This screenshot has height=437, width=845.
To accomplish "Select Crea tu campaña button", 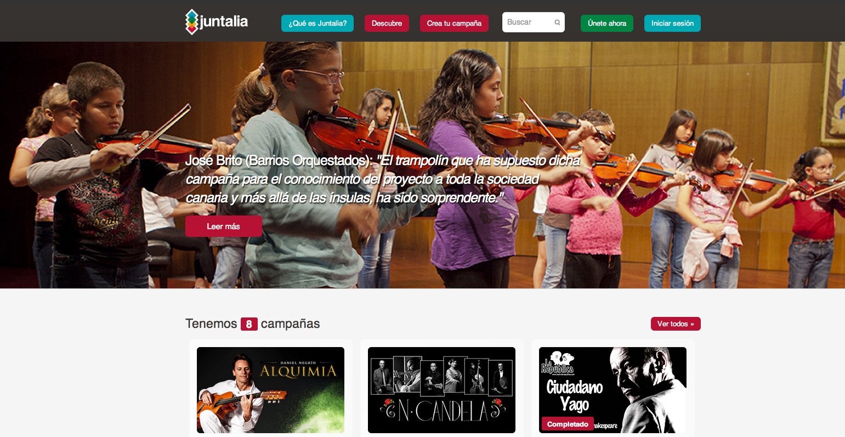I will pyautogui.click(x=454, y=23).
